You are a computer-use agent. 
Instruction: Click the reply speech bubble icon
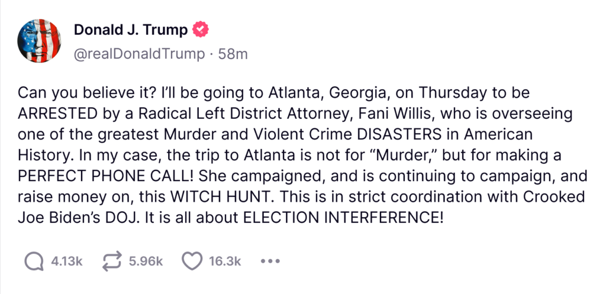[34, 261]
